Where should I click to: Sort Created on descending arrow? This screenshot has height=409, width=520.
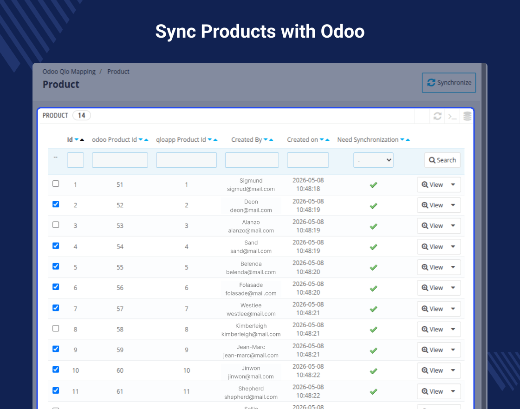pos(322,140)
